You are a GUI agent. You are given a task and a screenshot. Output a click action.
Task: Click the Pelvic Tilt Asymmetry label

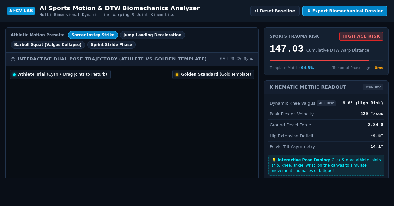click(292, 147)
